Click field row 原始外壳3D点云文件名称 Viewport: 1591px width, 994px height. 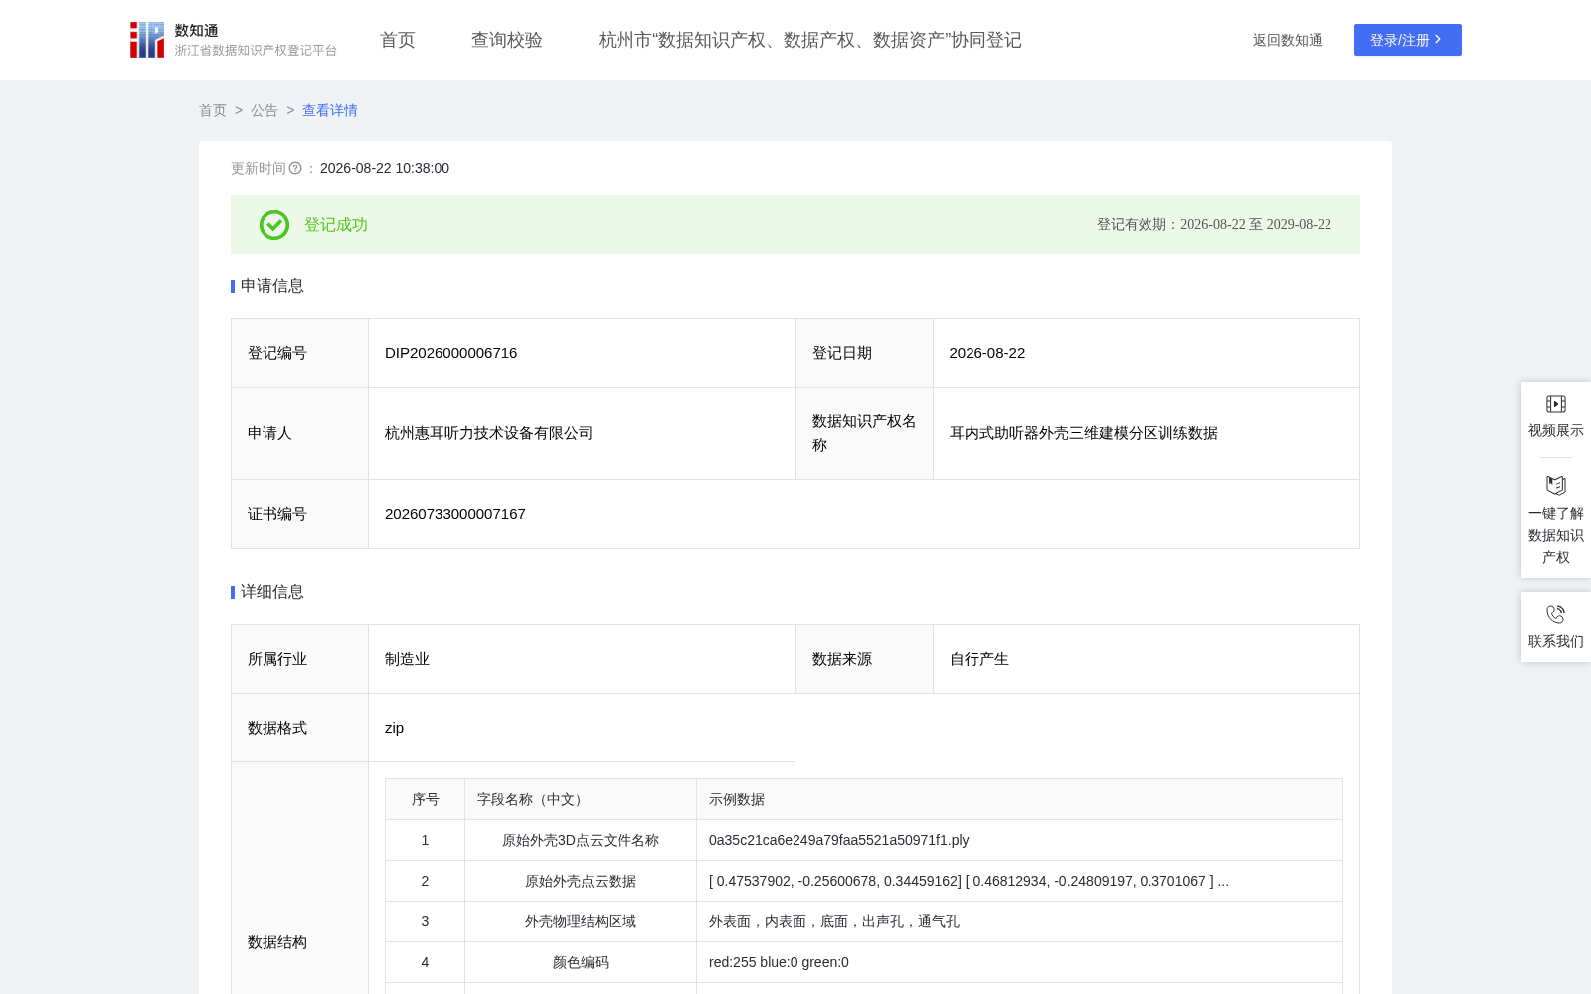[x=581, y=841]
